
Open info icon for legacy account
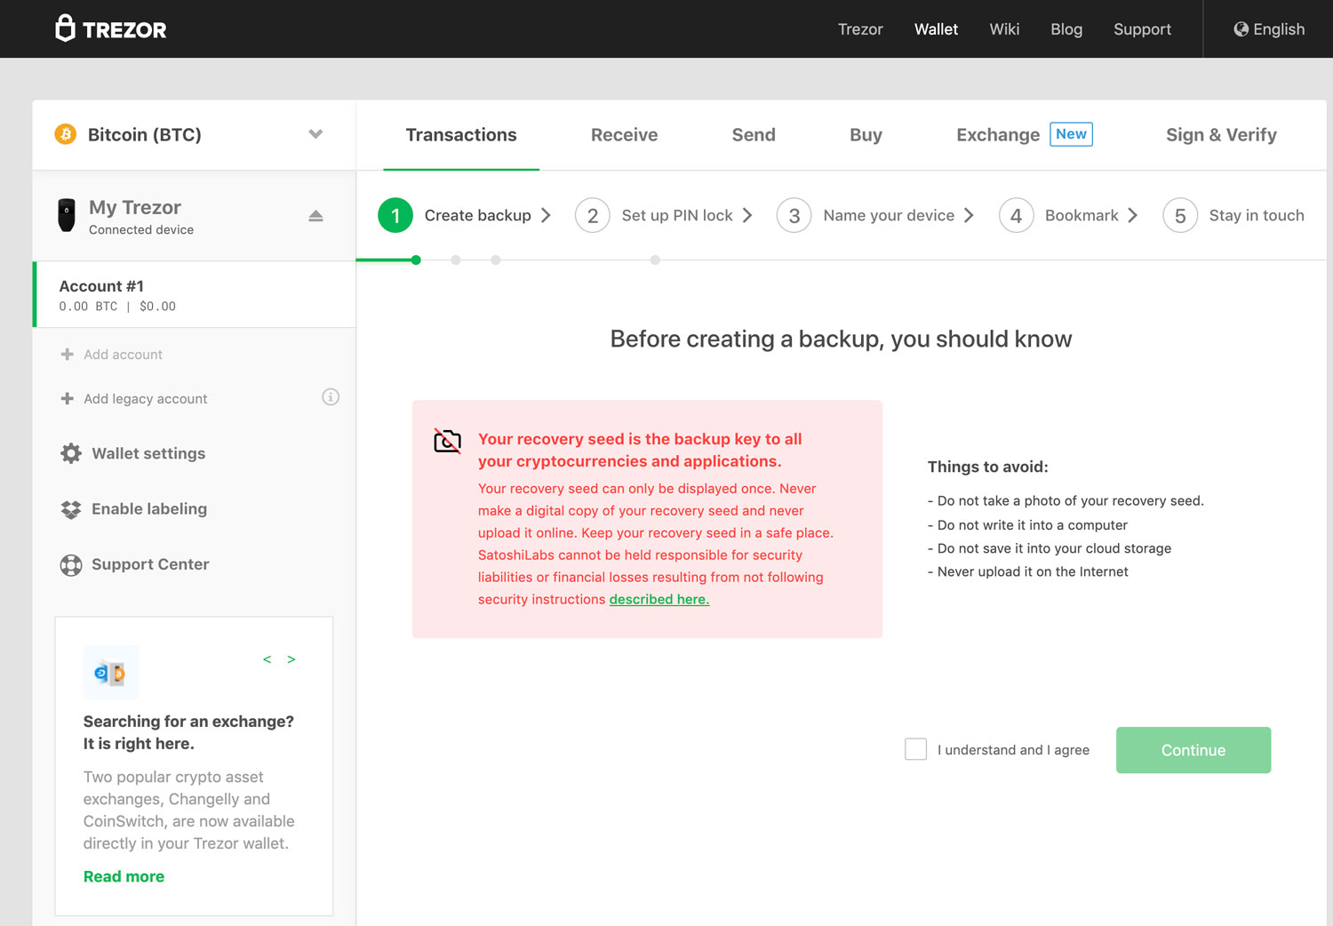(x=331, y=397)
